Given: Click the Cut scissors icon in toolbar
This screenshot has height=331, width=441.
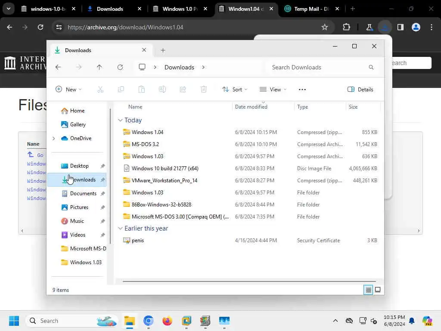Looking at the screenshot, I should pyautogui.click(x=100, y=90).
